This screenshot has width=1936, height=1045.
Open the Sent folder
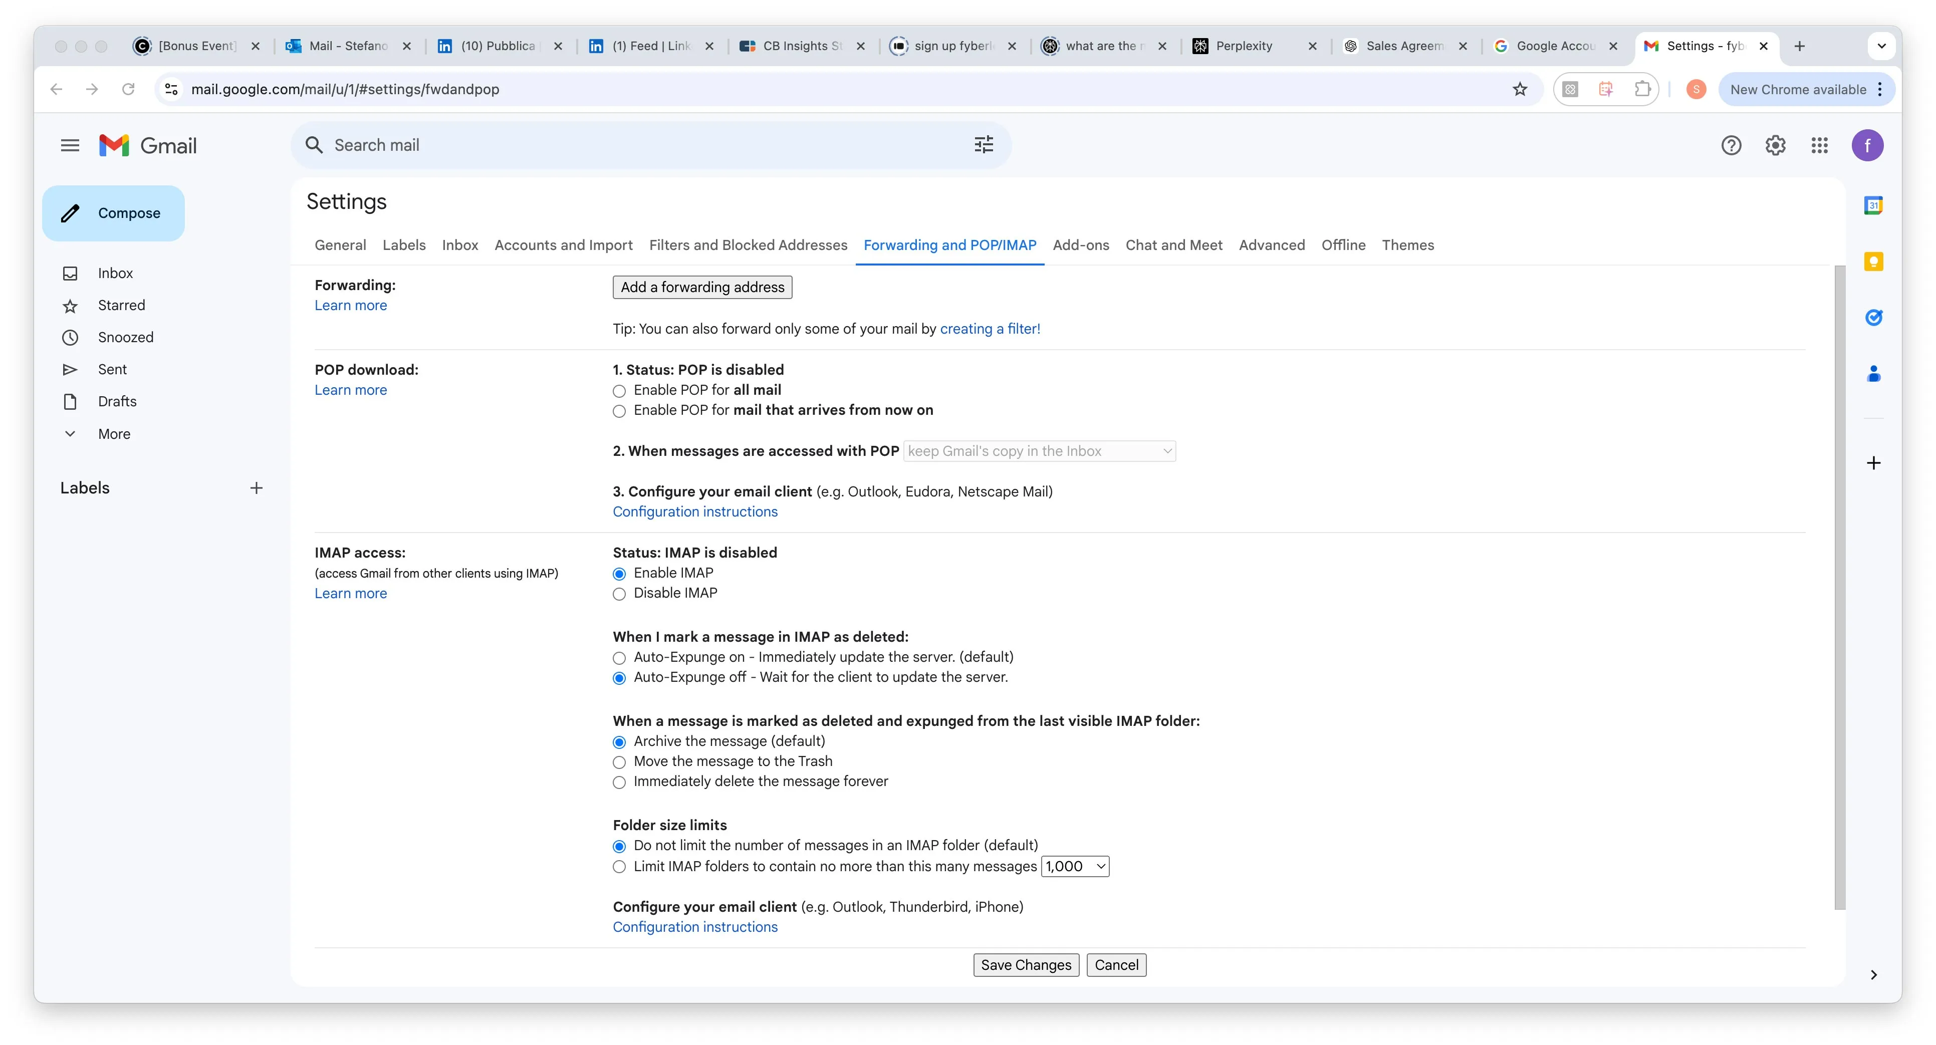(x=112, y=369)
